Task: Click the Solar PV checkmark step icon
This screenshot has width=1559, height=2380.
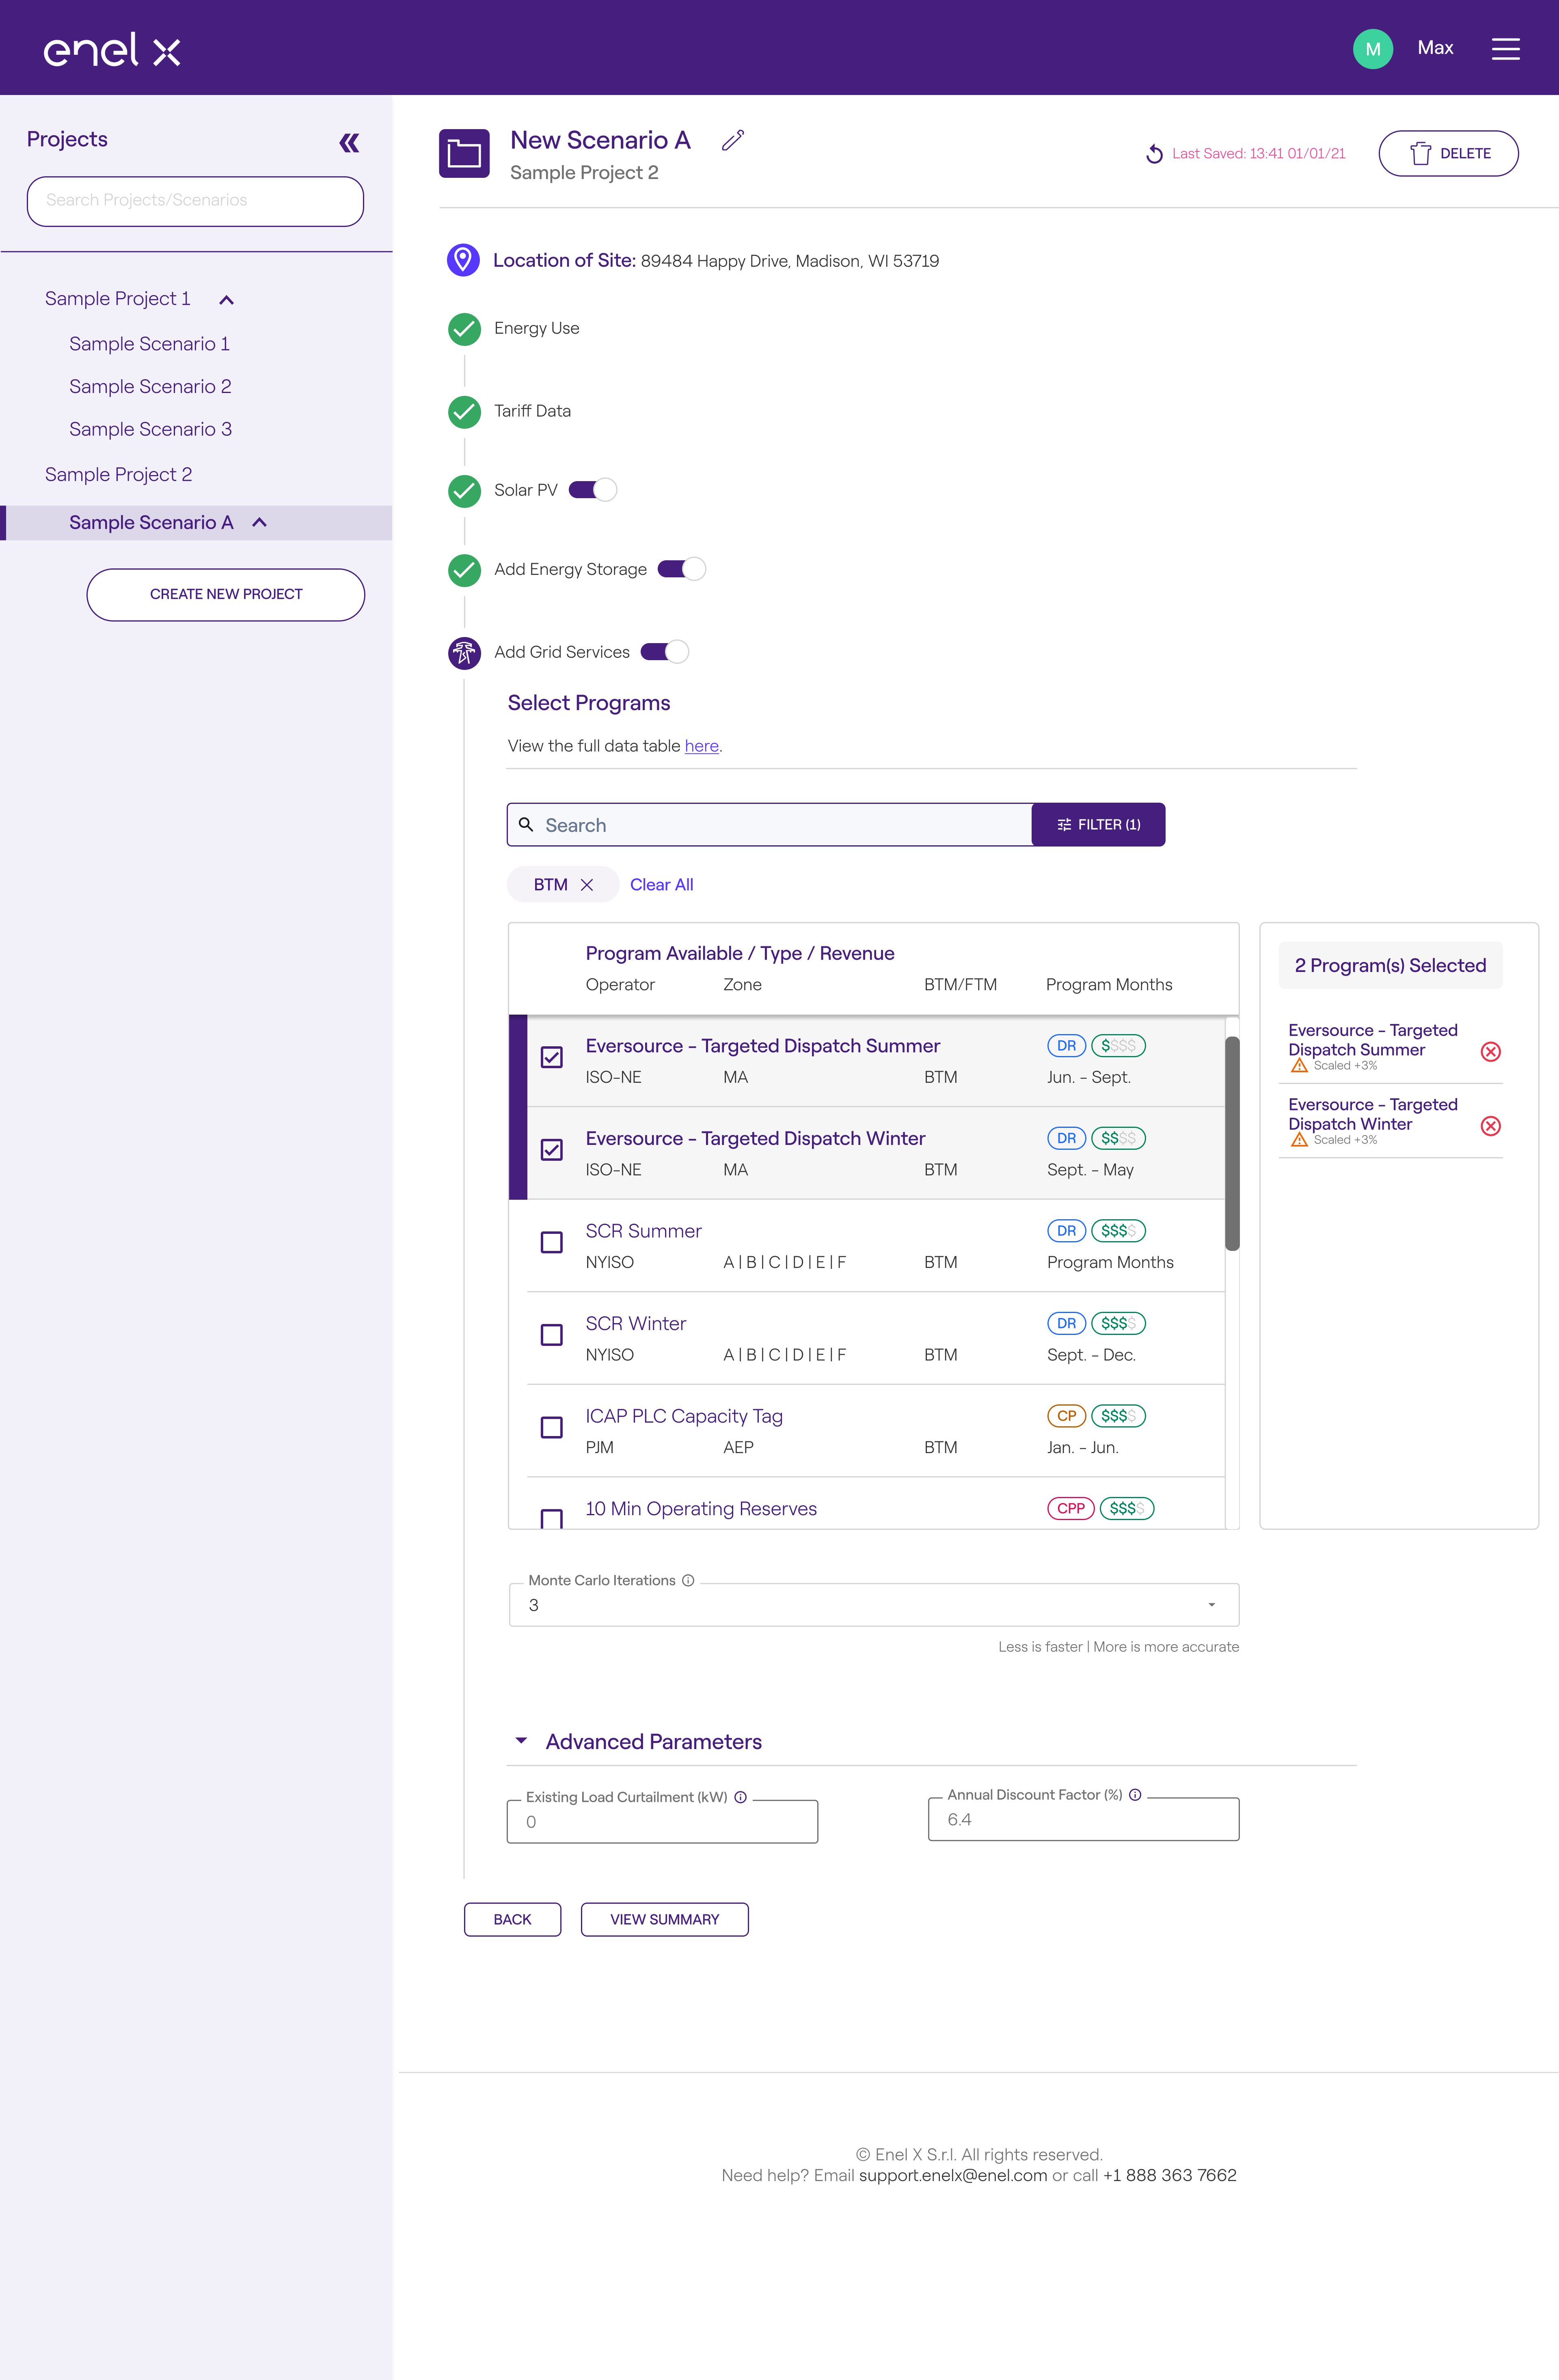Action: click(464, 490)
